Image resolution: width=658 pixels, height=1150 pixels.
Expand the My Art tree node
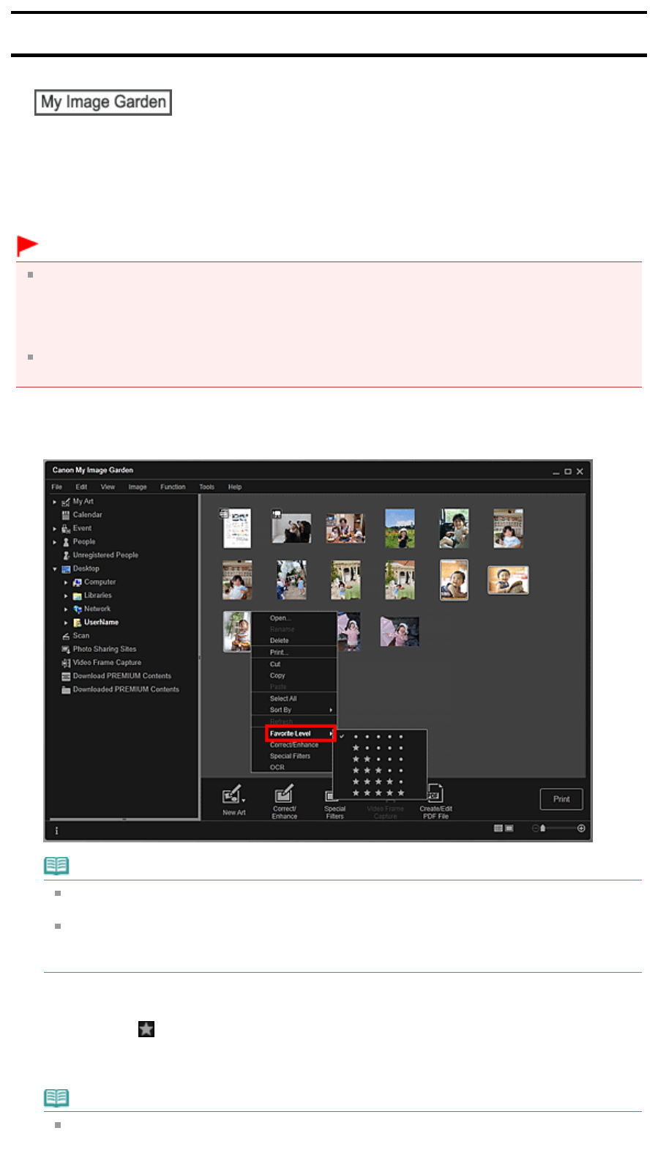(55, 502)
